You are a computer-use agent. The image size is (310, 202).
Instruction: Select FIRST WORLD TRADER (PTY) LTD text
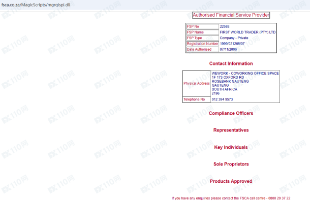(x=247, y=32)
